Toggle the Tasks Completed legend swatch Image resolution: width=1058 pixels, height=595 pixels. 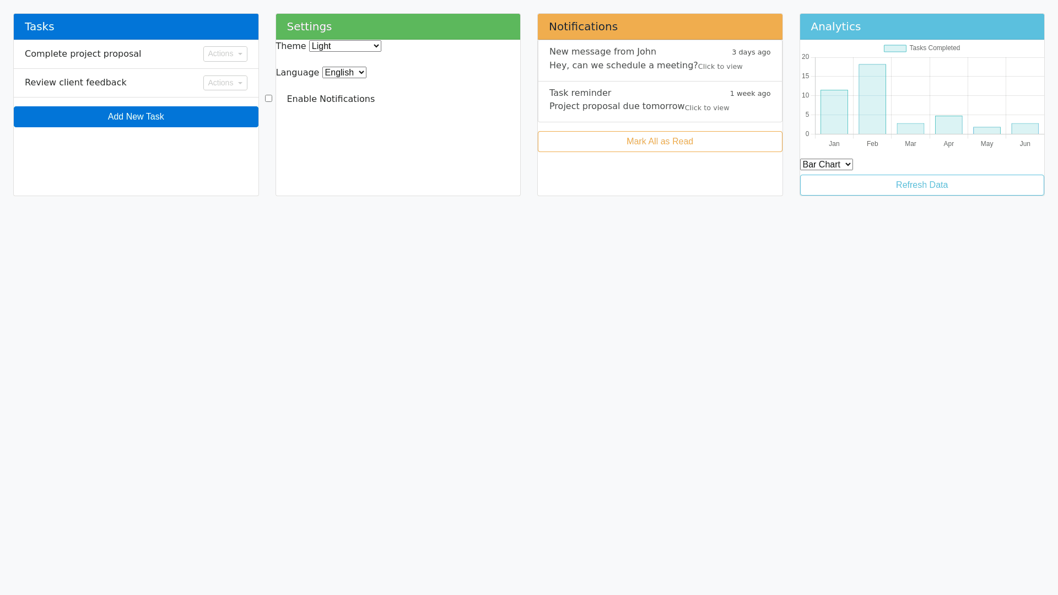[895, 48]
